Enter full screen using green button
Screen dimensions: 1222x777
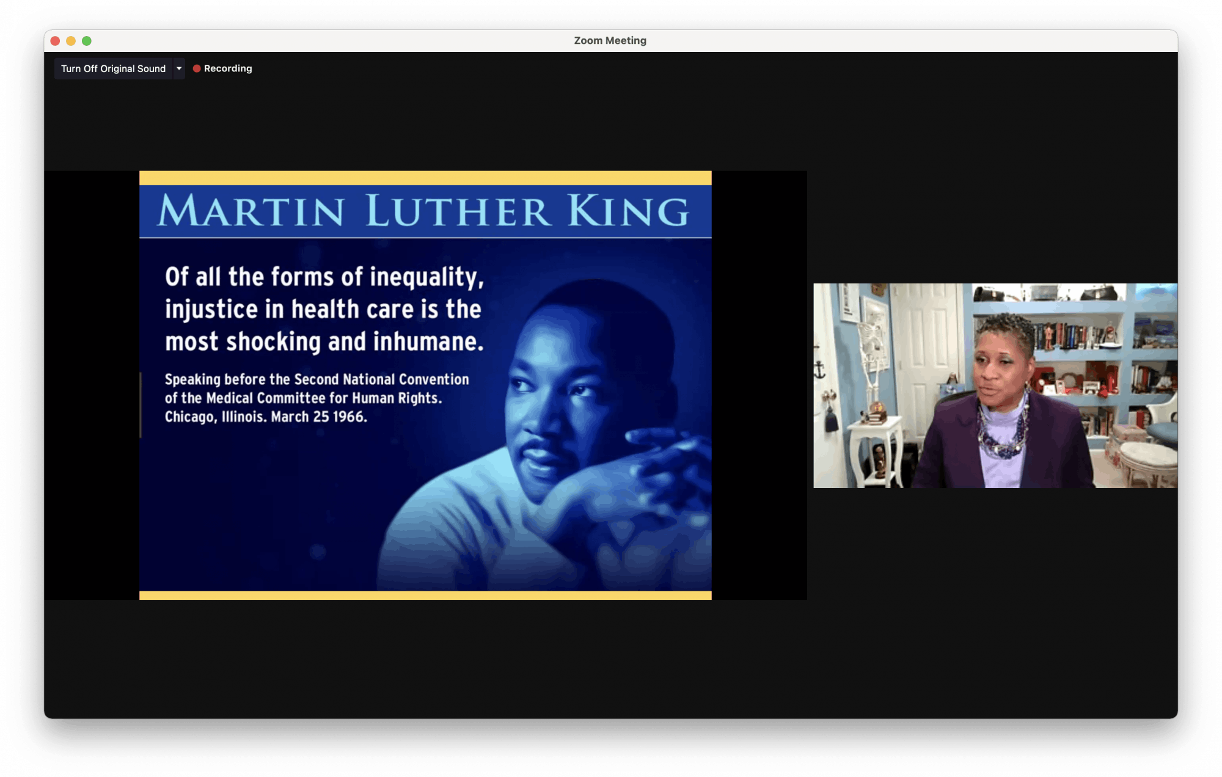tap(87, 41)
